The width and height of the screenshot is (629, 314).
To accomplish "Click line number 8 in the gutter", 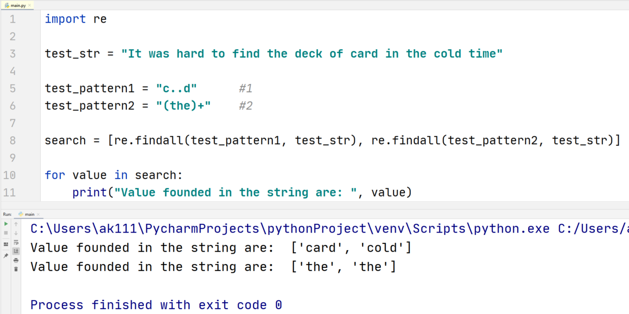I will (x=12, y=140).
